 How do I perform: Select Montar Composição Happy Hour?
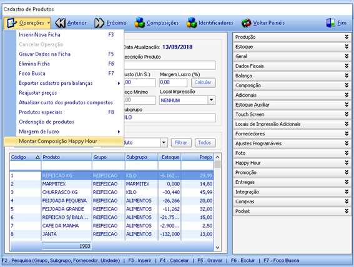pyautogui.click(x=64, y=142)
